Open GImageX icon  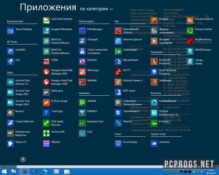pos(82,41)
